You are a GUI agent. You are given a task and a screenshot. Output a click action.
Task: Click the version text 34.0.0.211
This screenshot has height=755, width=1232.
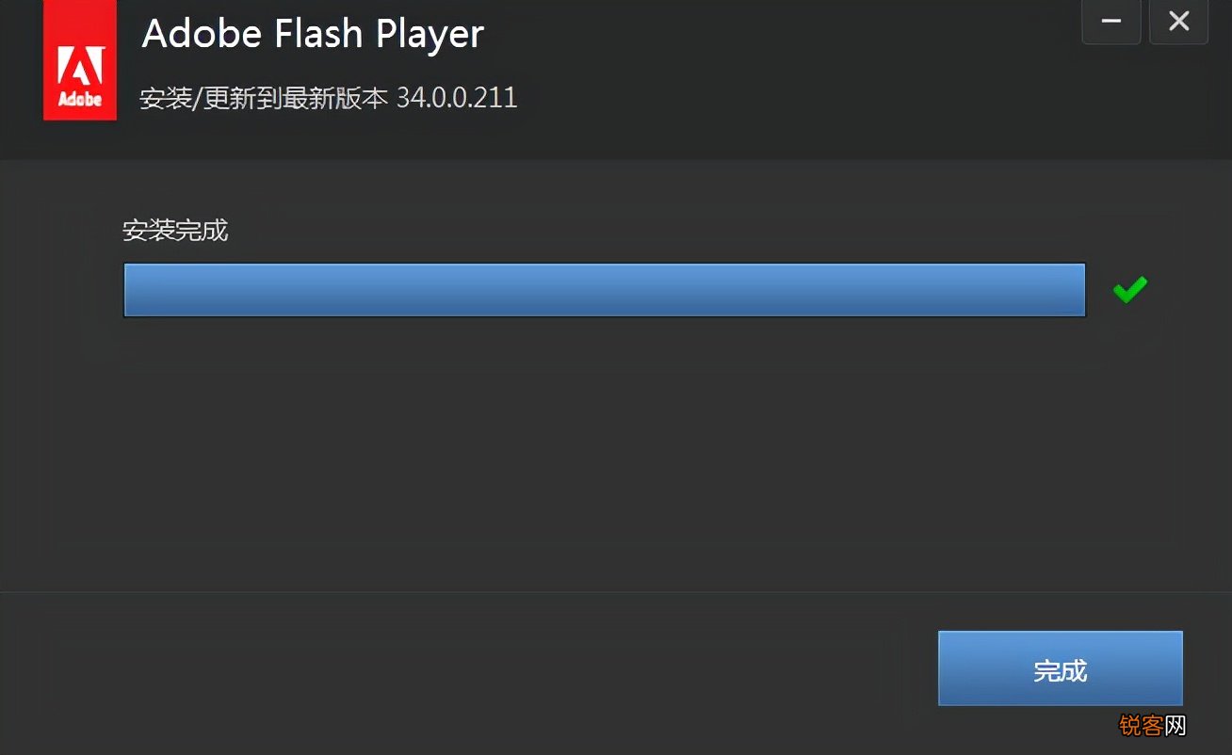tap(456, 97)
